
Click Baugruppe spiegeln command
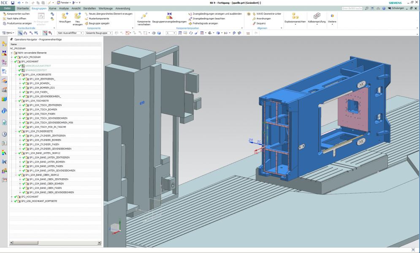pos(99,23)
